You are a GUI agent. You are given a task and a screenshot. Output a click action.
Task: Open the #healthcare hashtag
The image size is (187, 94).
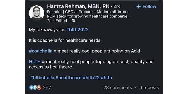(x=68, y=78)
